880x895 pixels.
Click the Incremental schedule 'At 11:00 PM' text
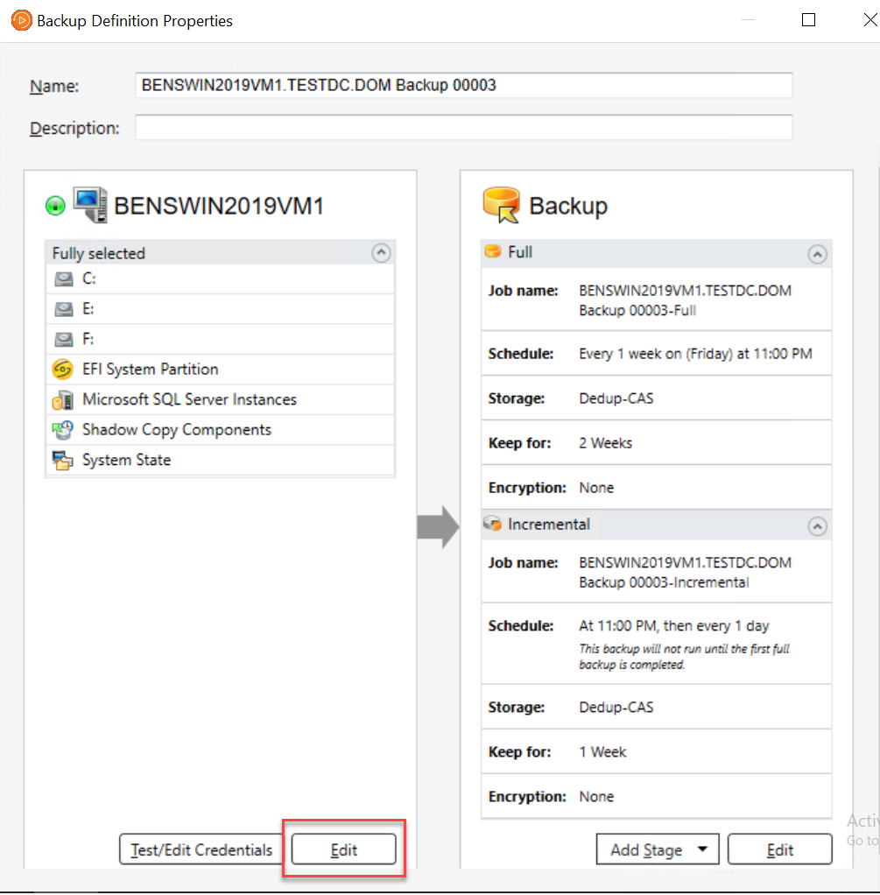674,625
